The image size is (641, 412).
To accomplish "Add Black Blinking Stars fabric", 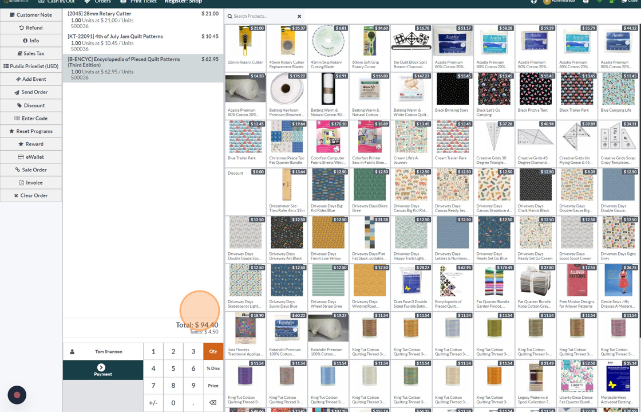I will click(453, 96).
